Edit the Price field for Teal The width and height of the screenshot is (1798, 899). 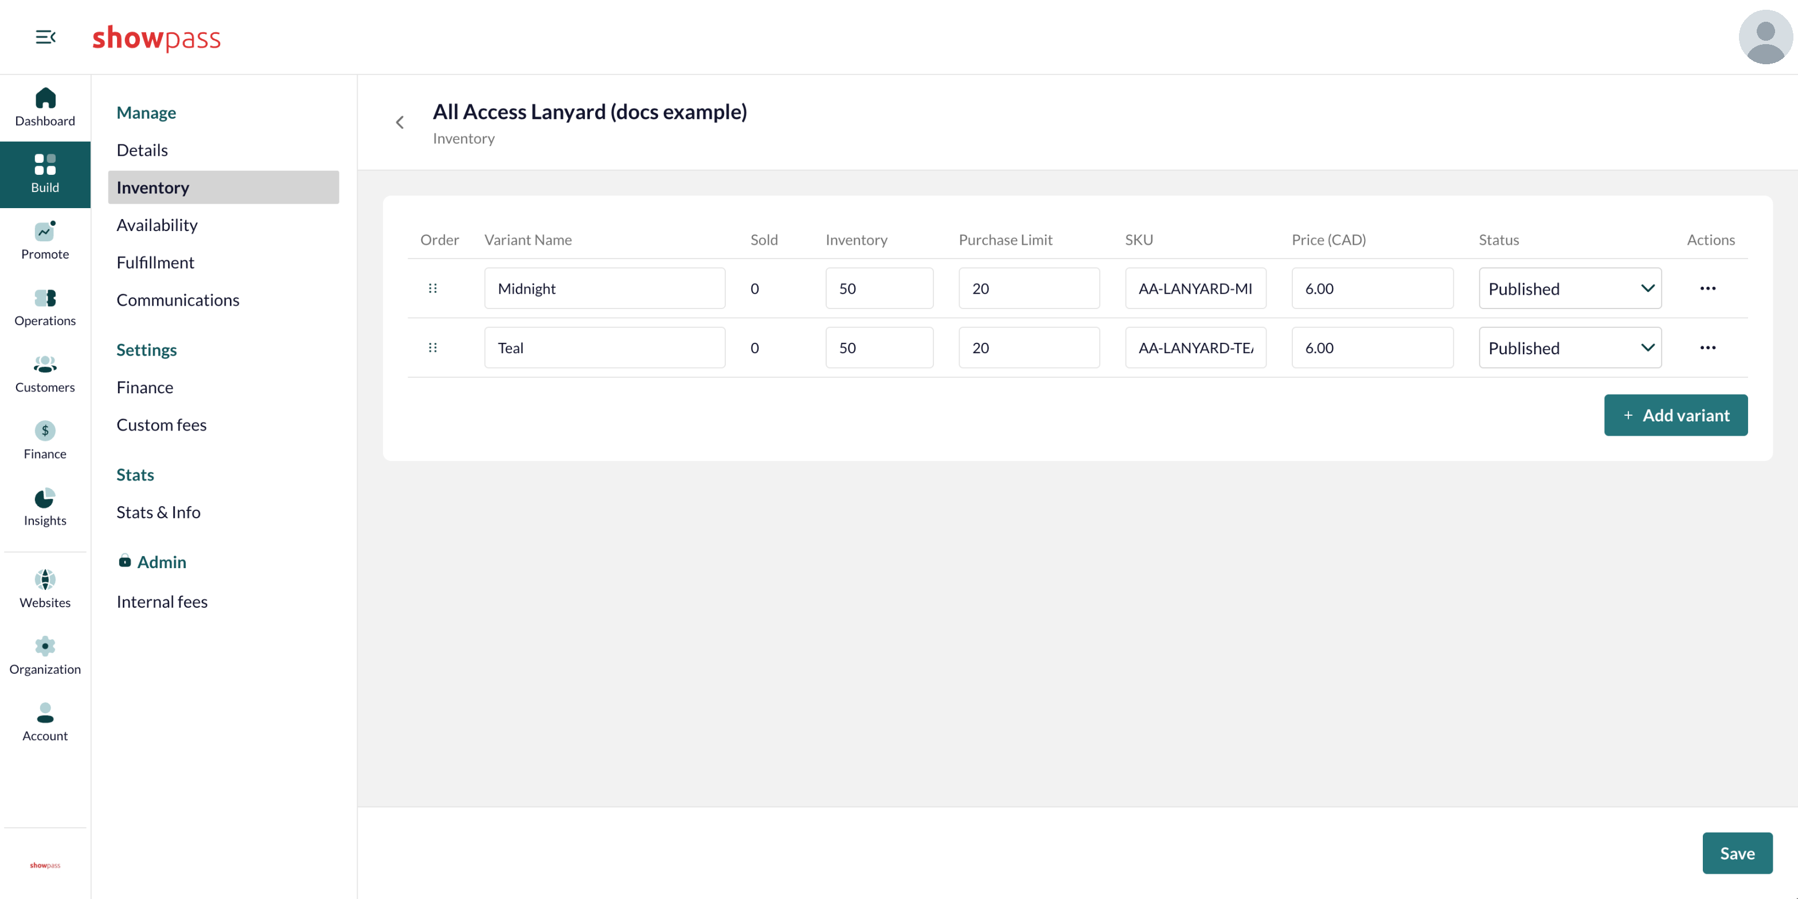point(1372,347)
